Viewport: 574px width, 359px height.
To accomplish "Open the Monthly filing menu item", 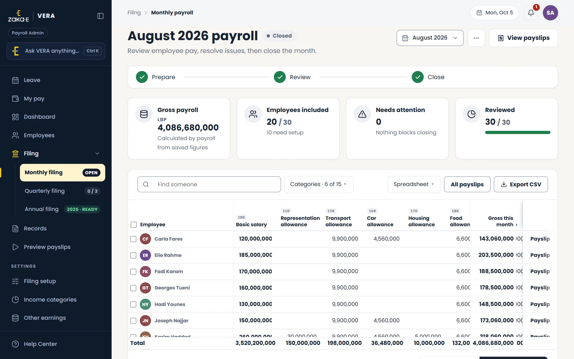I will pyautogui.click(x=63, y=173).
